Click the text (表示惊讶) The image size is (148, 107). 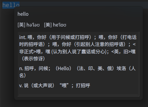[33, 59]
